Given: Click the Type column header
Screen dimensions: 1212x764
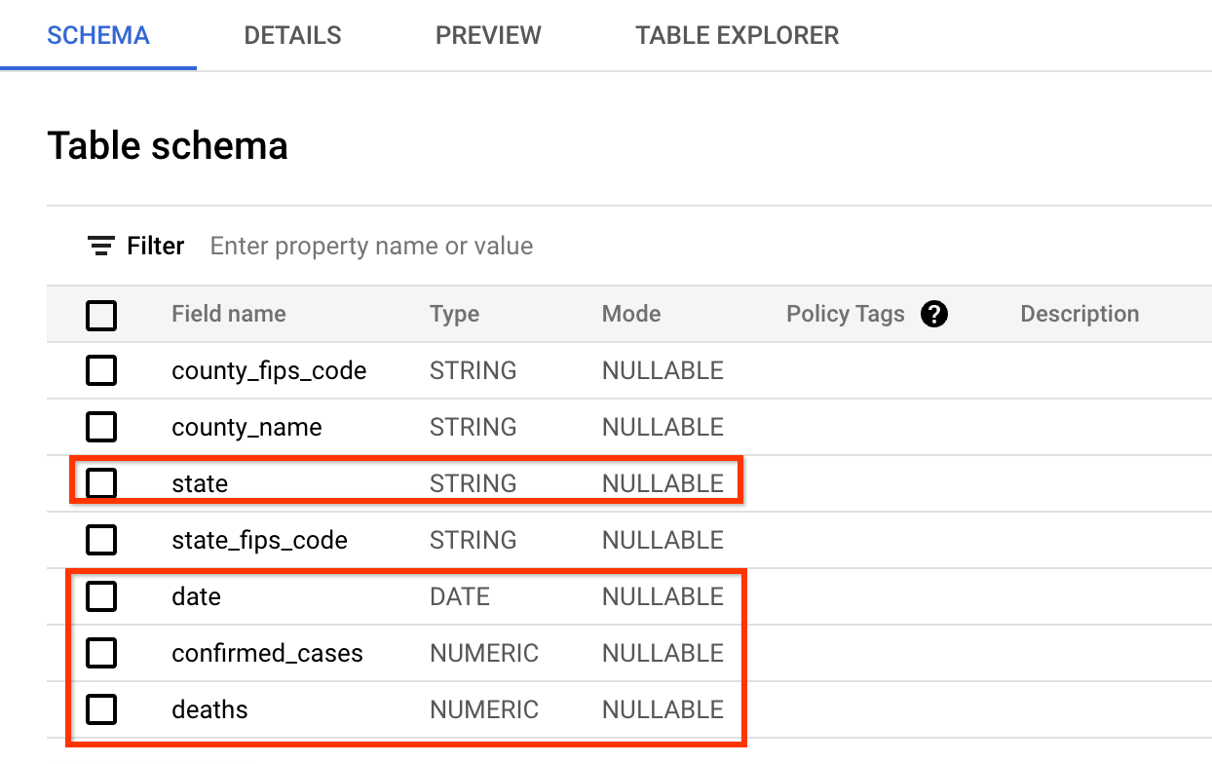Looking at the screenshot, I should pos(454,314).
